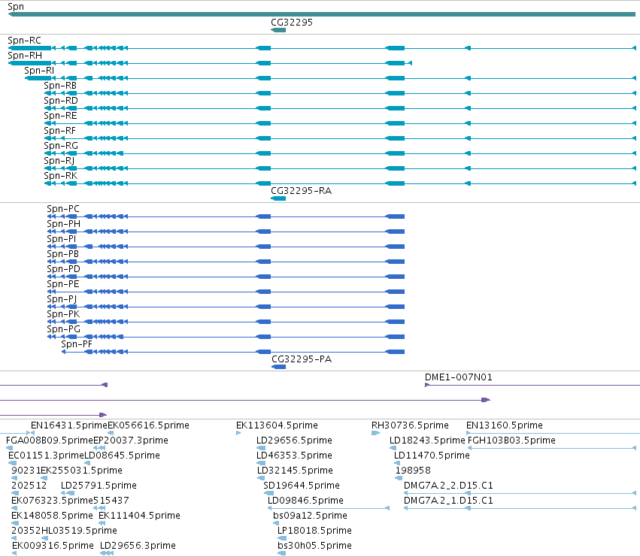Select bs30h05.5prime EST label
640x557 pixels.
point(314,546)
